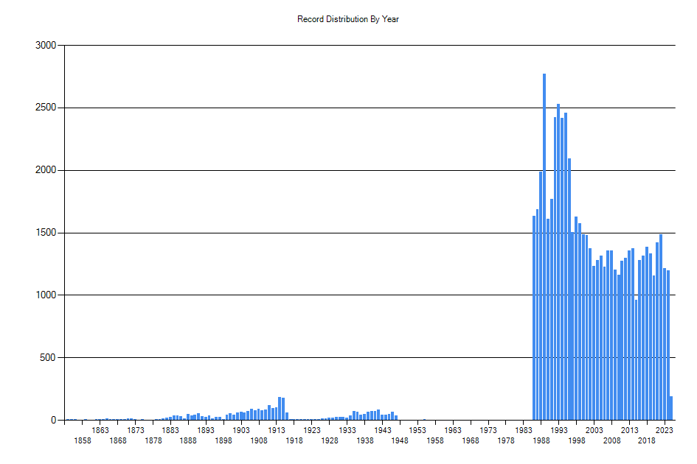
Task: Click the y-axis label 2000
Action: tap(46, 170)
